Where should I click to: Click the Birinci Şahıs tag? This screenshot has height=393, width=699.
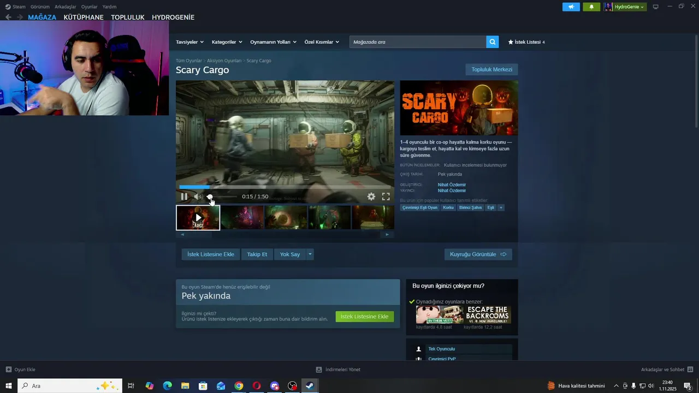(470, 207)
